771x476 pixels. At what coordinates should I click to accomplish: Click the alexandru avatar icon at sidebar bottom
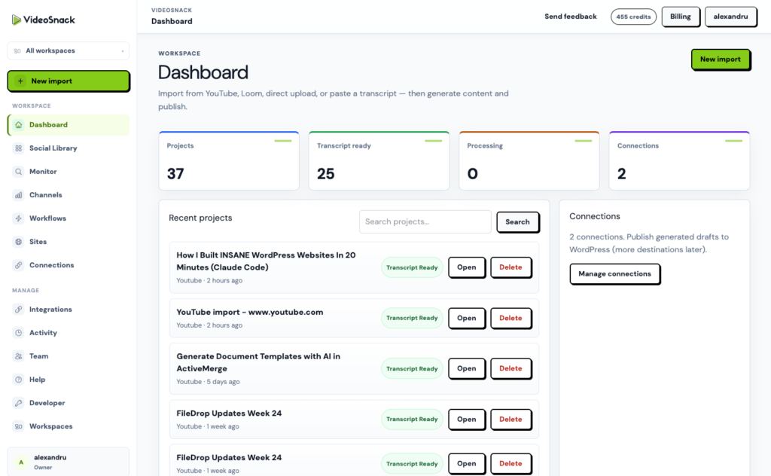tap(21, 462)
